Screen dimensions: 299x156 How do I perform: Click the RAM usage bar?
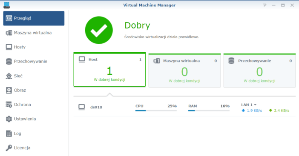point(209,111)
